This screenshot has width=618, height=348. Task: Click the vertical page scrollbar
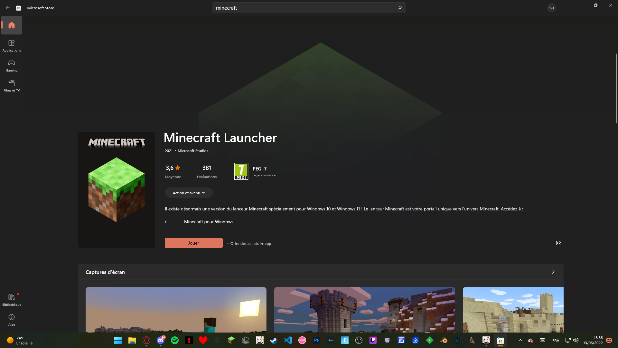616,89
